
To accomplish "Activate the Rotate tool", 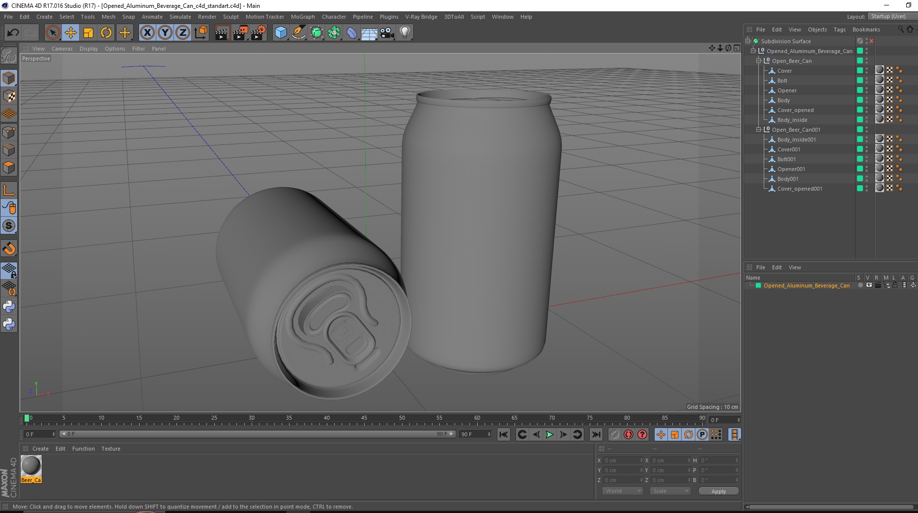I will (x=106, y=33).
